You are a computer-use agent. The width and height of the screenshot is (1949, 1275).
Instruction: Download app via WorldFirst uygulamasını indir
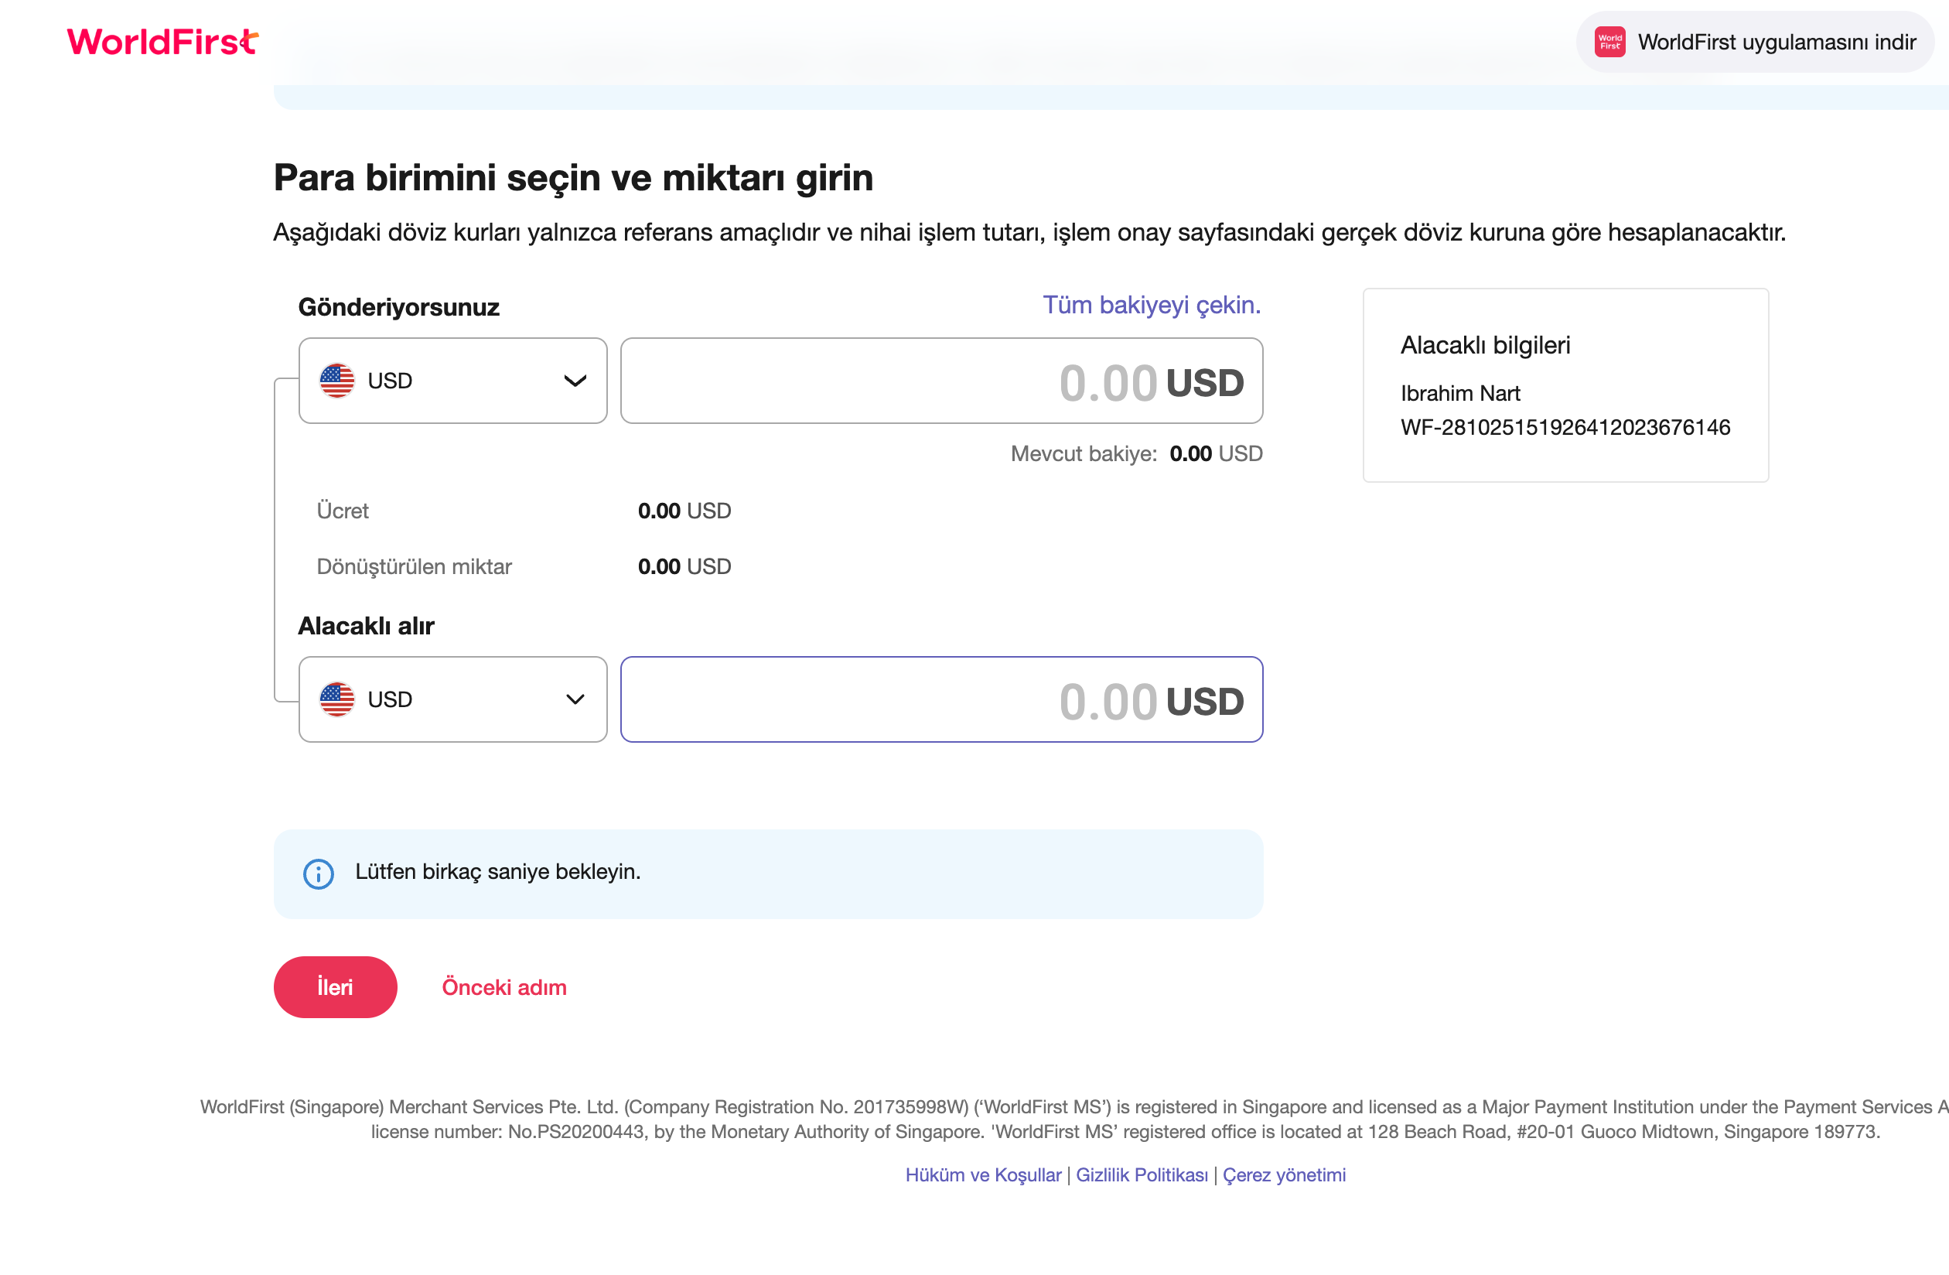(1776, 42)
